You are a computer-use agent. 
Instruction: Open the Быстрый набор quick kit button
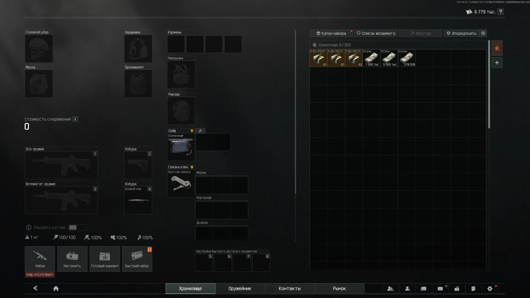[x=137, y=259]
